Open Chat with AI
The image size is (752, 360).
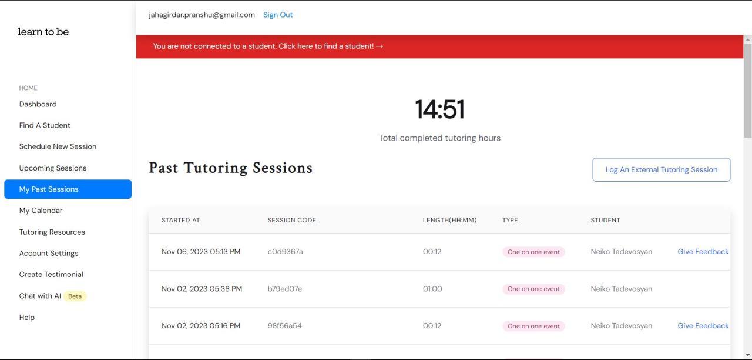click(40, 296)
